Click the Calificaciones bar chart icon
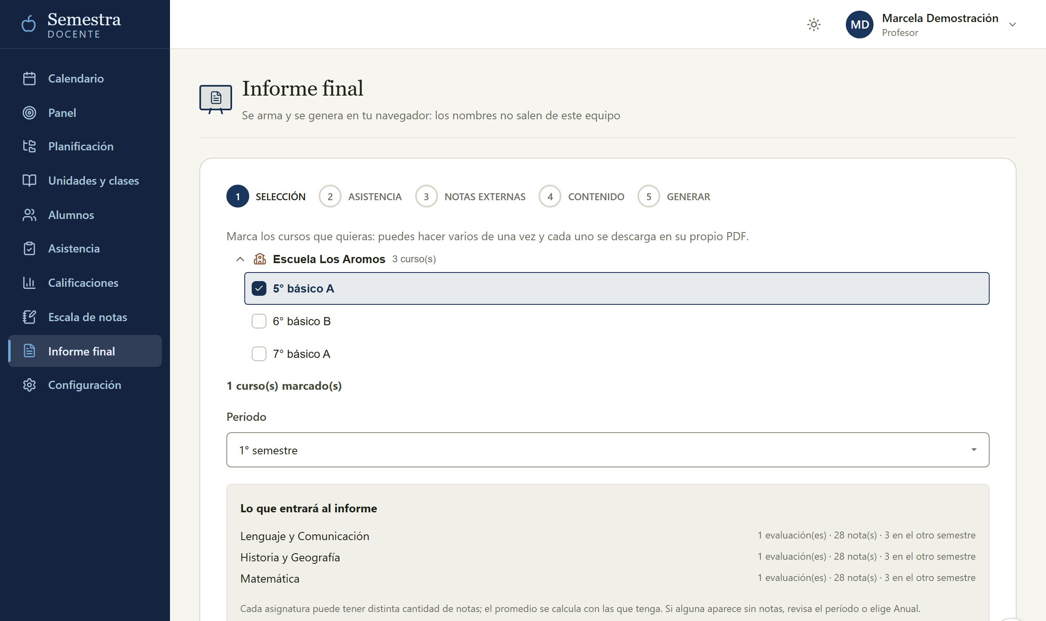This screenshot has width=1046, height=621. [29, 283]
